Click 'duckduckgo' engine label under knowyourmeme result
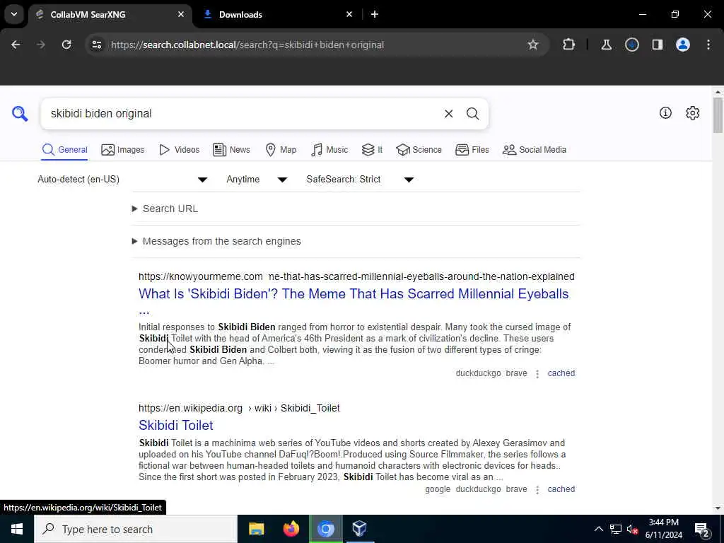 [478, 373]
